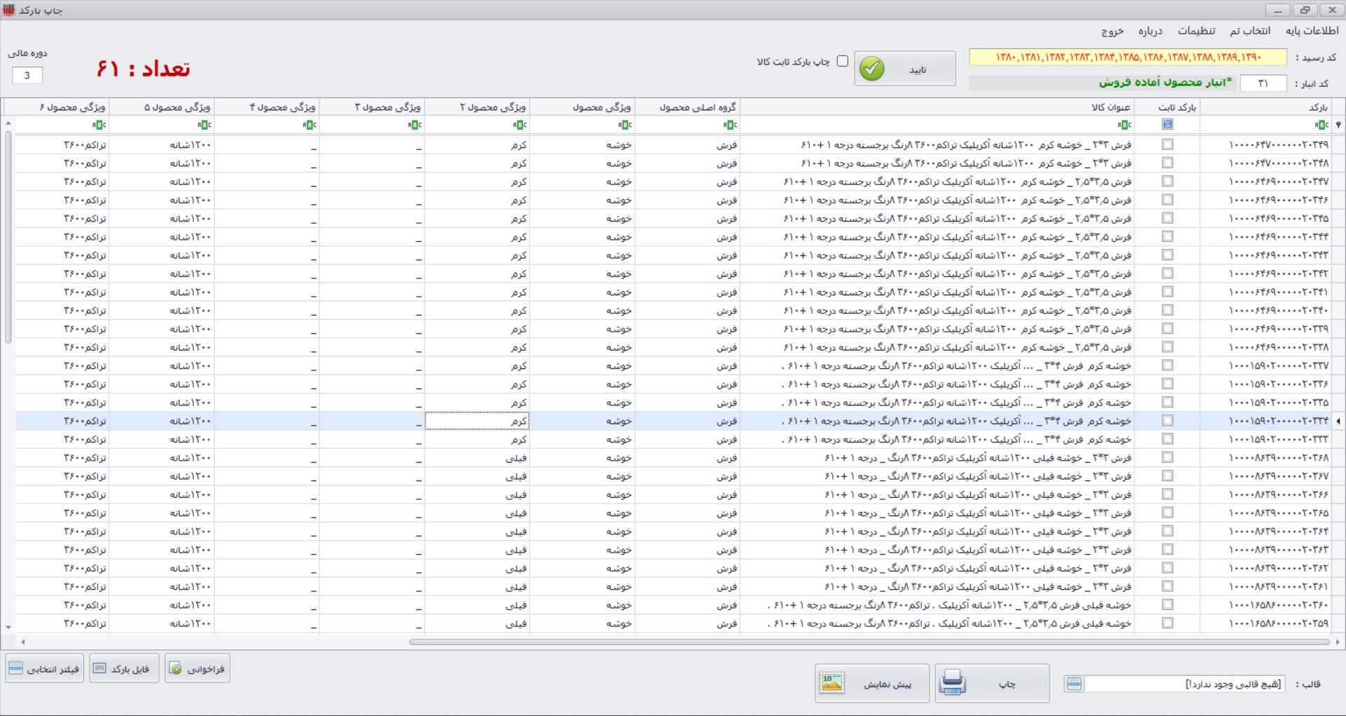Image resolution: width=1346 pixels, height=716 pixels.
Task: Click the کد انبار input field
Action: (1263, 83)
